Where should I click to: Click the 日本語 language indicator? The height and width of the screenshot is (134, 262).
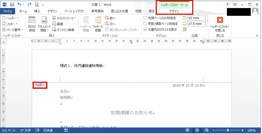[x=48, y=130]
